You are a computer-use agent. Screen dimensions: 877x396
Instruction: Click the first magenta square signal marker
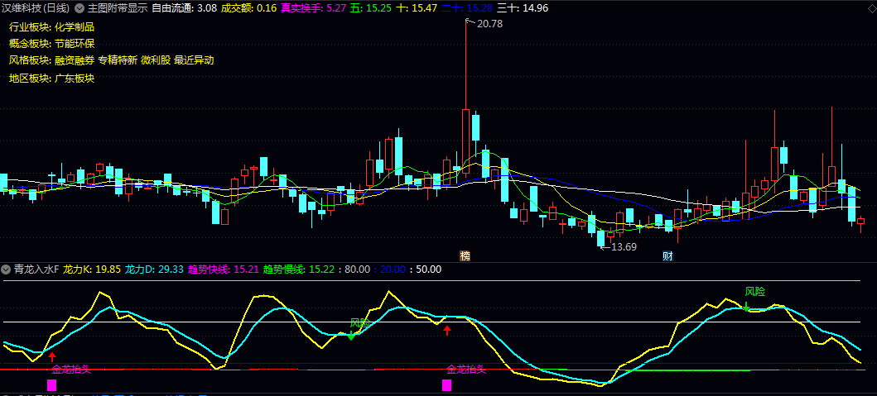point(52,384)
